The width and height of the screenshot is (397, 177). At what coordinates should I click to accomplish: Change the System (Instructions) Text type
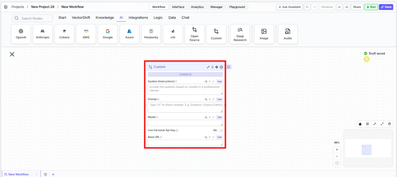219,82
